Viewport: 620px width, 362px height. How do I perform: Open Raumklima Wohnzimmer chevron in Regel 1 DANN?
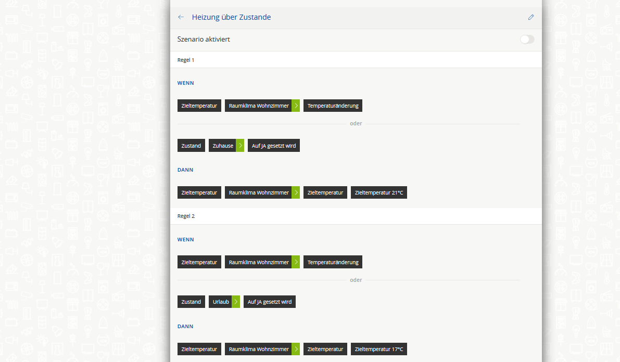point(296,192)
